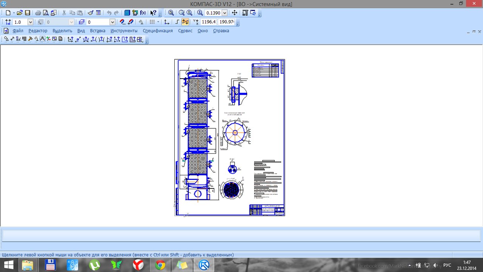Undo the last action

coord(109,12)
